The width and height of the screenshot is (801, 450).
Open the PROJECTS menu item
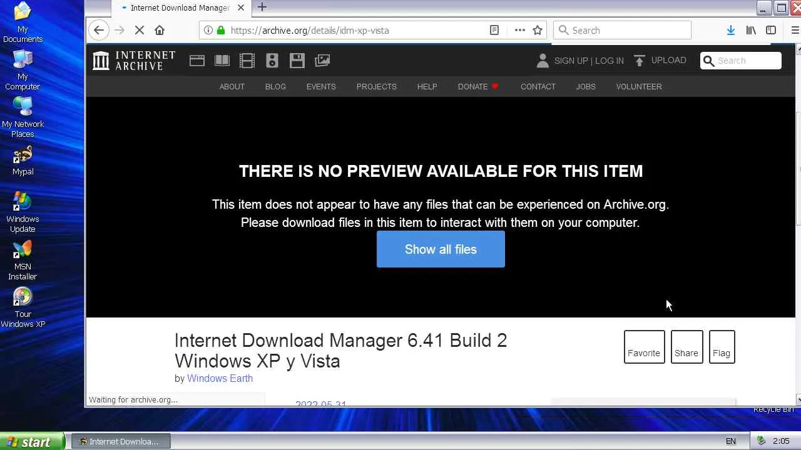coord(377,86)
